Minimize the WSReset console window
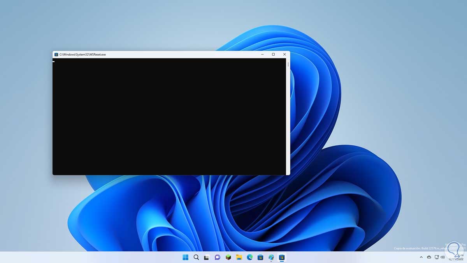Image resolution: width=467 pixels, height=263 pixels. (x=263, y=55)
